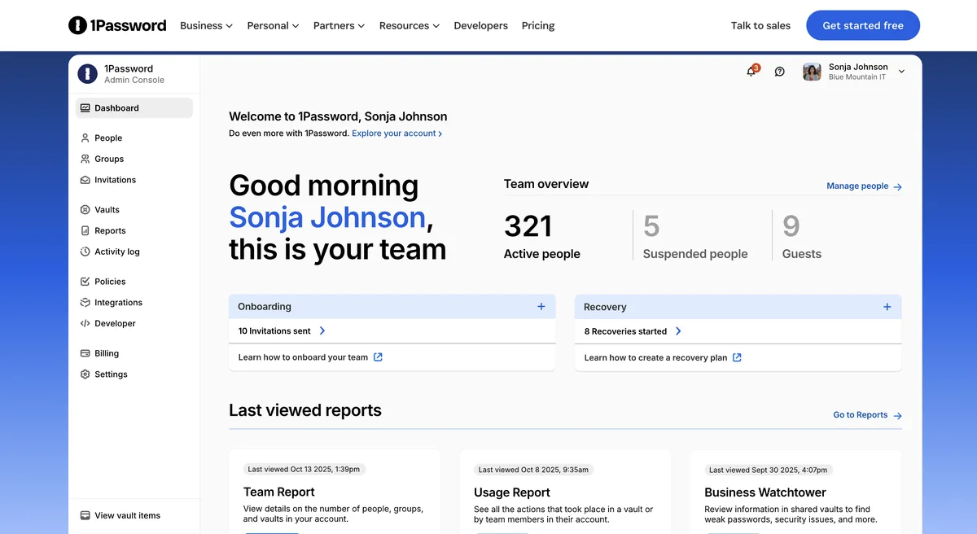
Task: Click the Go to Reports link
Action: (x=860, y=415)
